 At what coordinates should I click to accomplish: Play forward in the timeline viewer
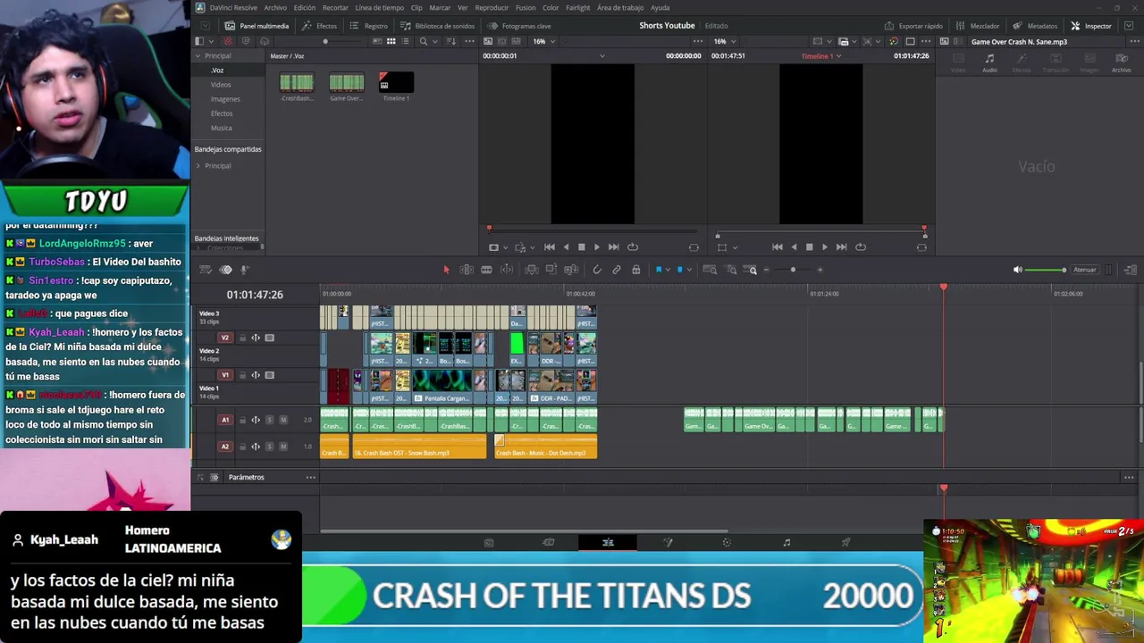pos(824,247)
